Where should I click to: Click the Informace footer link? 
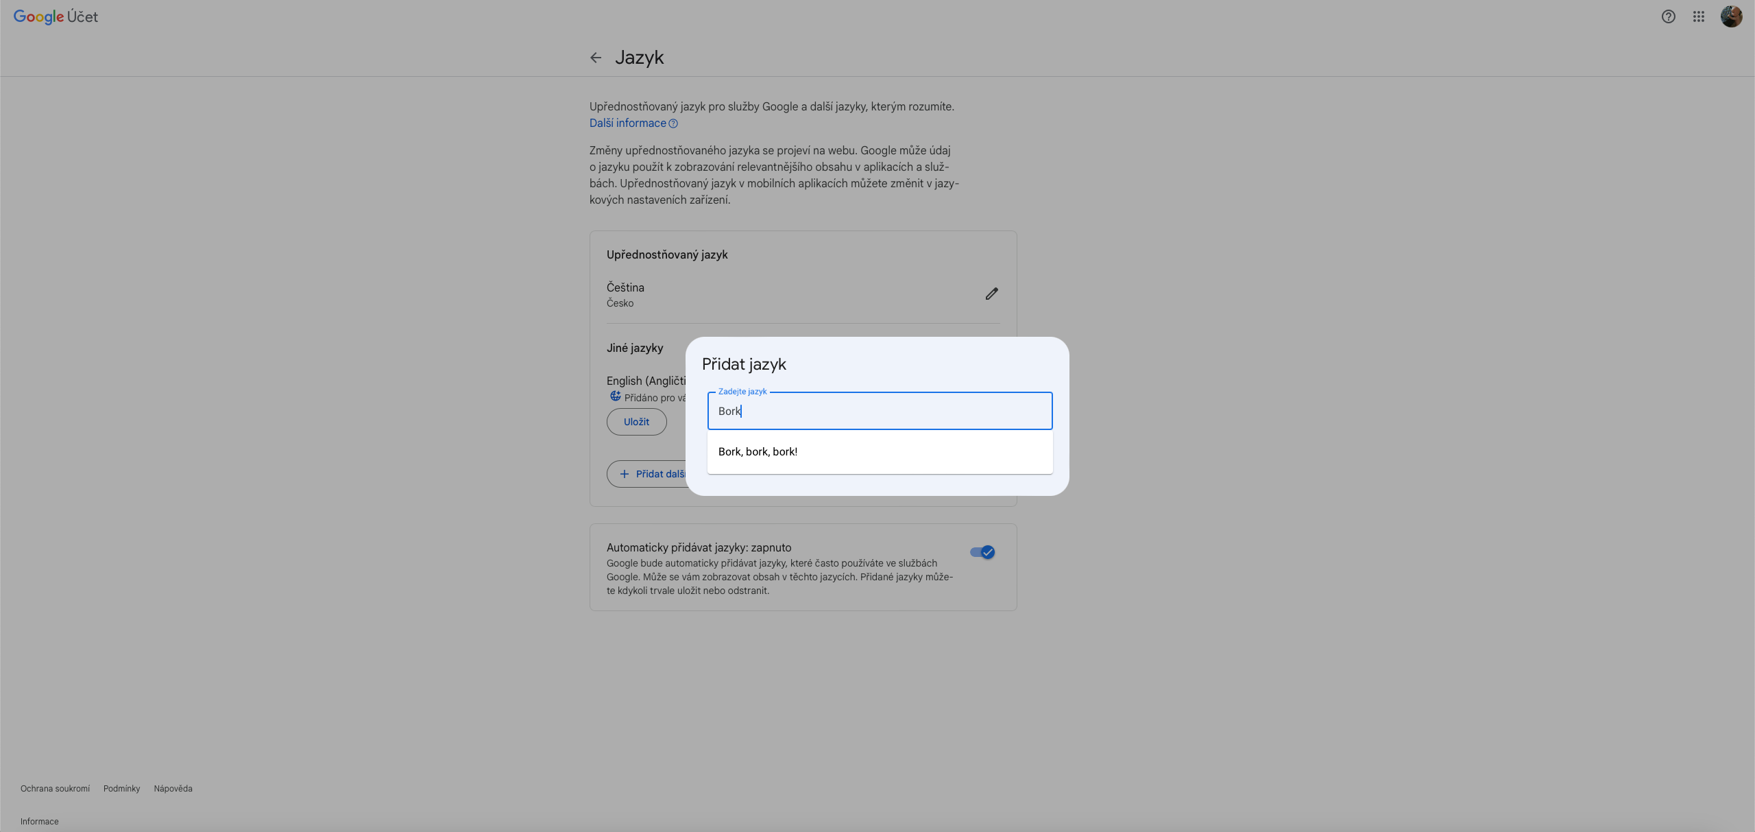39,822
